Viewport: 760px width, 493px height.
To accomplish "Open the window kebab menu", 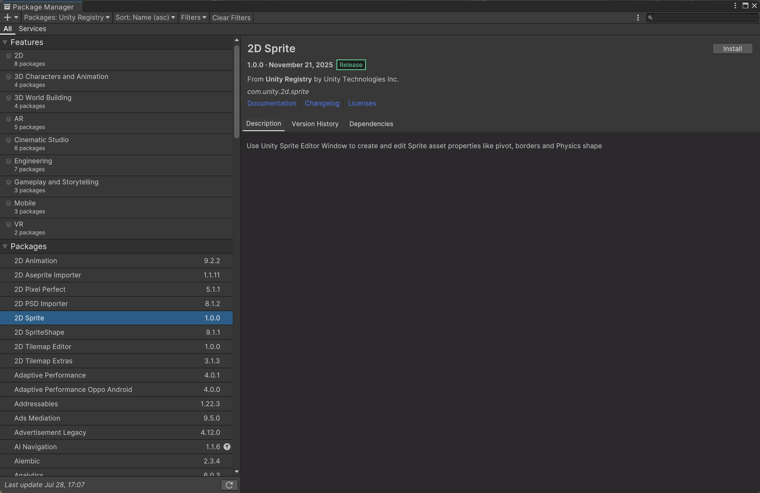I will [735, 6].
